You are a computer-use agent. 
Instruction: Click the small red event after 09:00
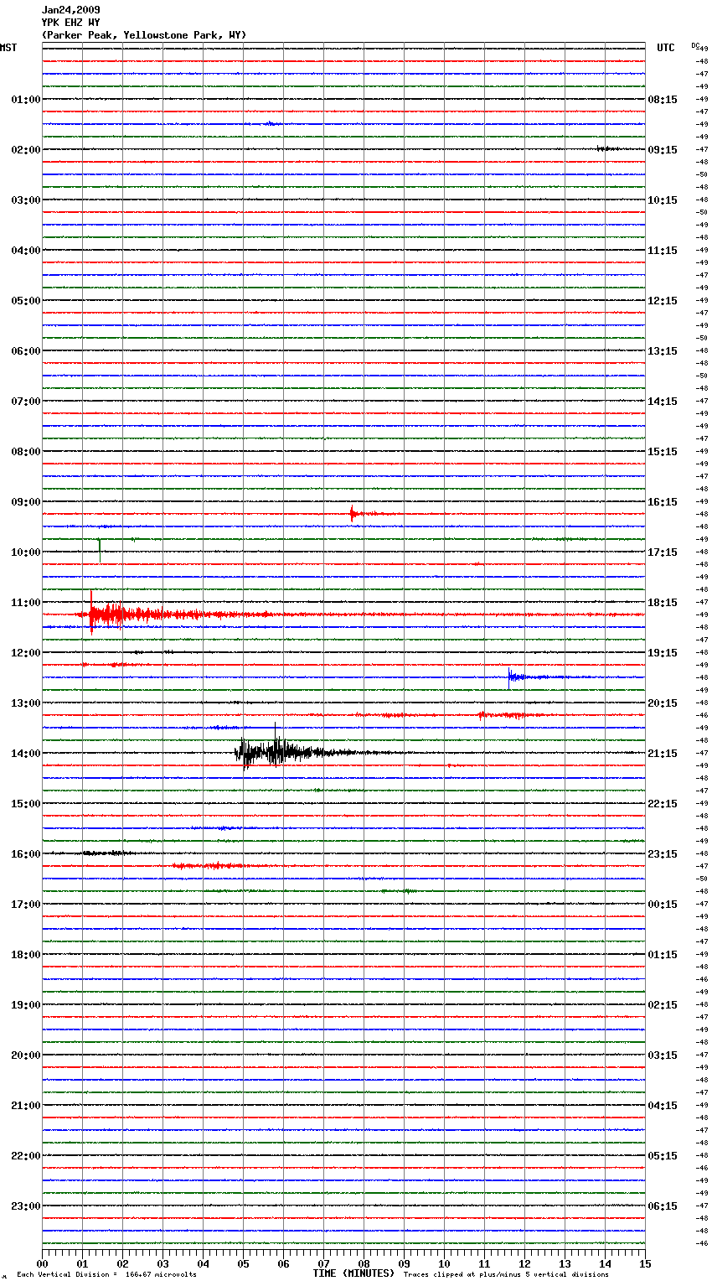(353, 513)
